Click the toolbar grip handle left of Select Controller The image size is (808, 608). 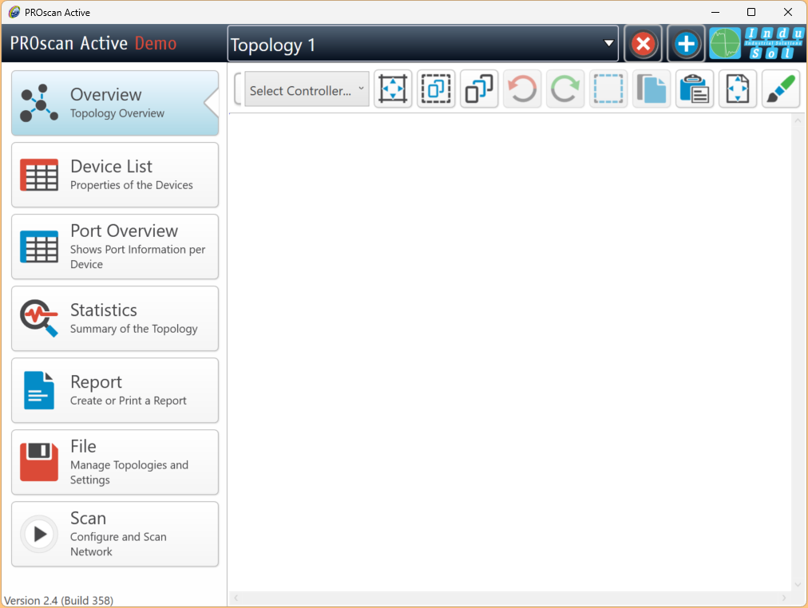click(x=238, y=89)
